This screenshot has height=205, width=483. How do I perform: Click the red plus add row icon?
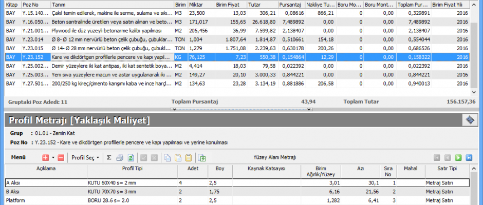pos(45,158)
